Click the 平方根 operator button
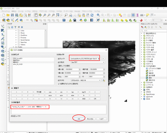 (x=39, y=92)
